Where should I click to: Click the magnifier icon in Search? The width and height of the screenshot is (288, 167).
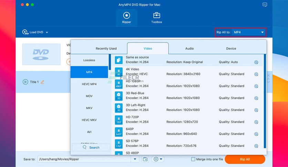(x=84, y=147)
